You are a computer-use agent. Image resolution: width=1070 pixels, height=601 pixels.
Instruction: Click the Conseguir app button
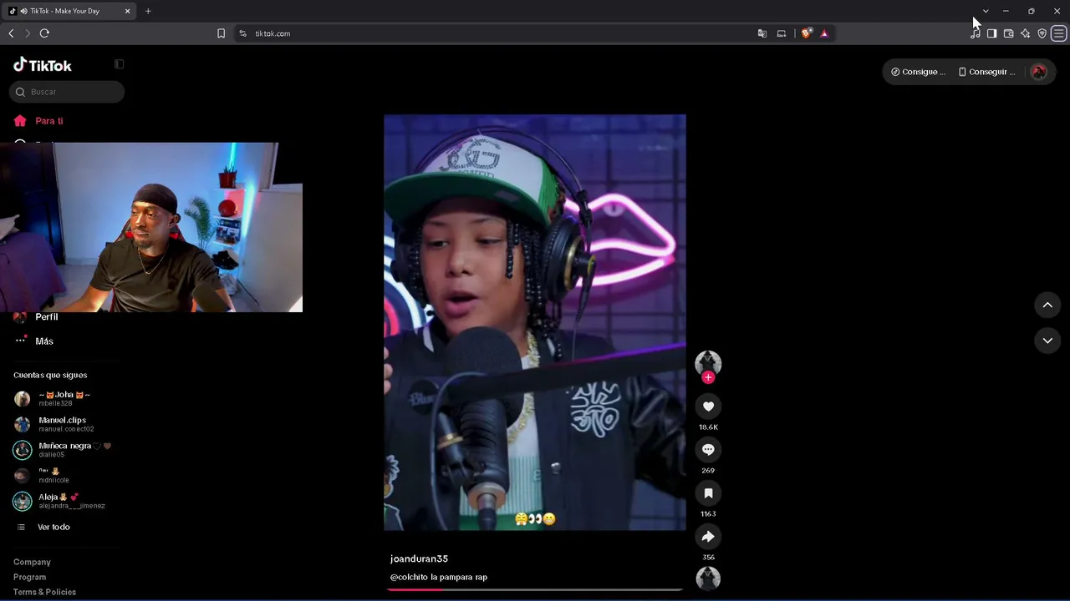coord(986,72)
